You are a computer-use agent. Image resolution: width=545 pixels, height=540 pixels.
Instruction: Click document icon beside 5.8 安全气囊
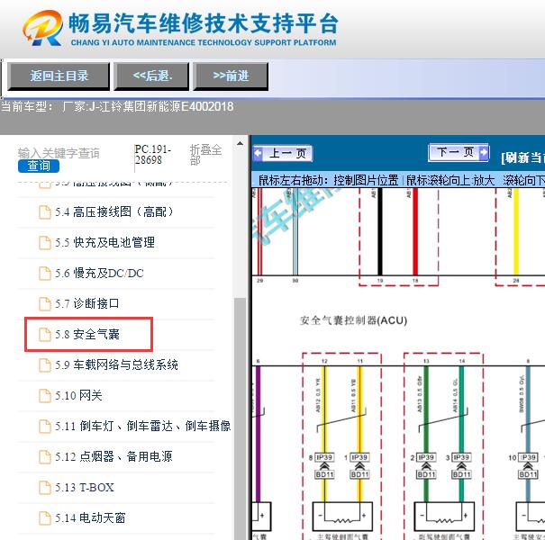coord(45,335)
